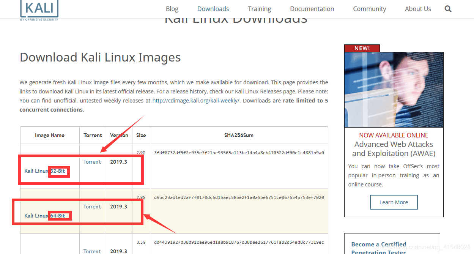
Task: Click version 2019.3 in the 32-Bit row
Action: pyautogui.click(x=119, y=162)
